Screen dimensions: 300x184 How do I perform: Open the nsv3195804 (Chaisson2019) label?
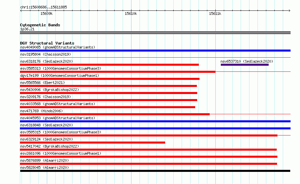46,54
